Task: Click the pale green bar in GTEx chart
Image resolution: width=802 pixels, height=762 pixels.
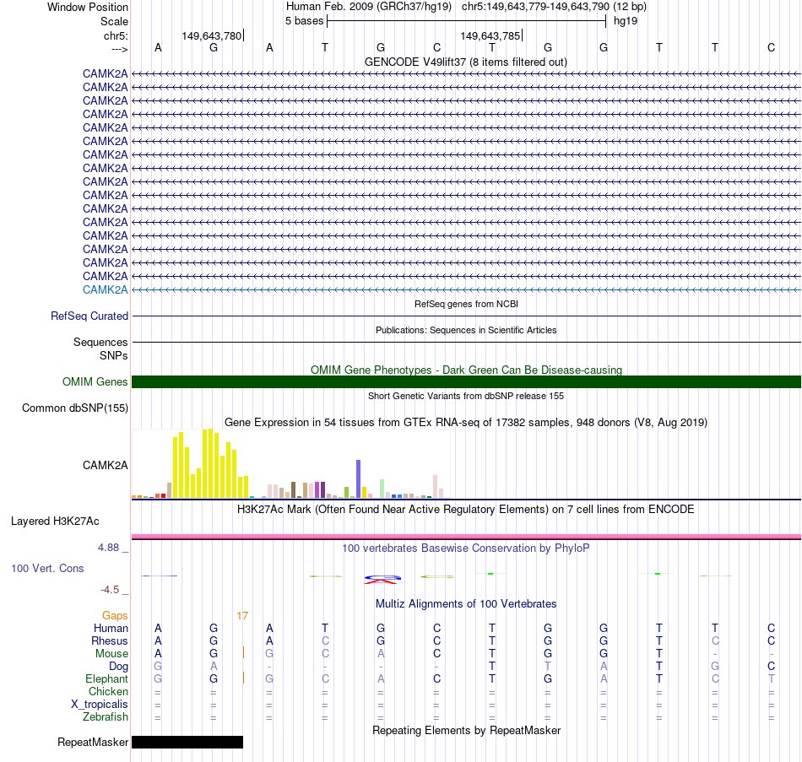Action: tap(382, 489)
